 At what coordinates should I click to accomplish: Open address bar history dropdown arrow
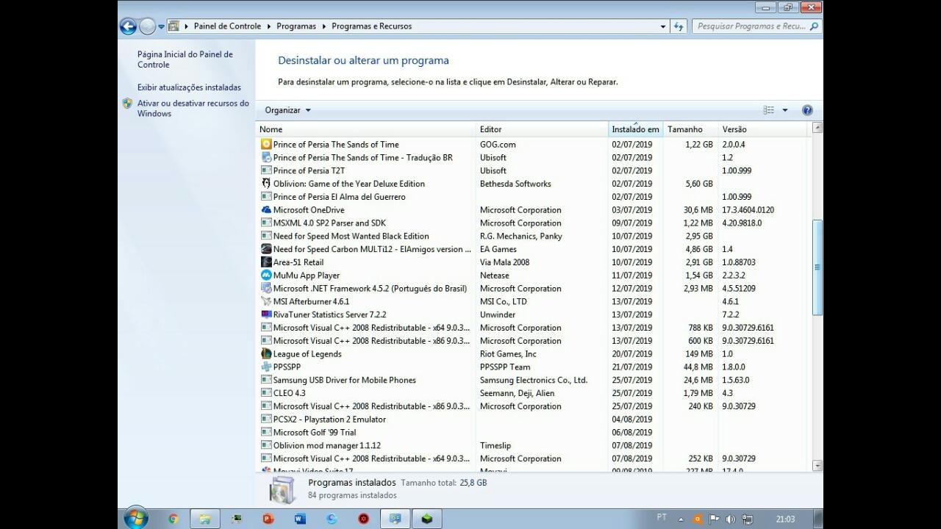[x=663, y=26]
